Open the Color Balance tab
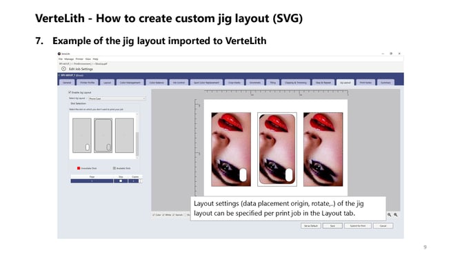 (x=157, y=83)
